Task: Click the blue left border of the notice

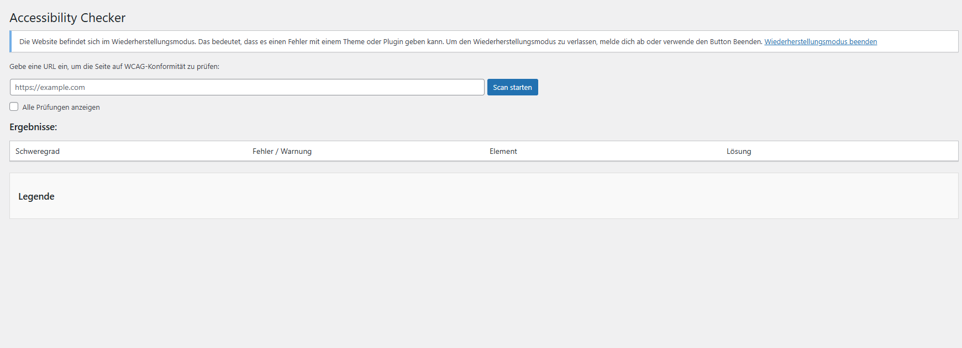Action: pos(10,41)
